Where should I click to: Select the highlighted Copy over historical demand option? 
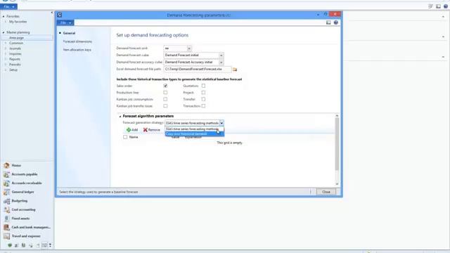[194, 134]
